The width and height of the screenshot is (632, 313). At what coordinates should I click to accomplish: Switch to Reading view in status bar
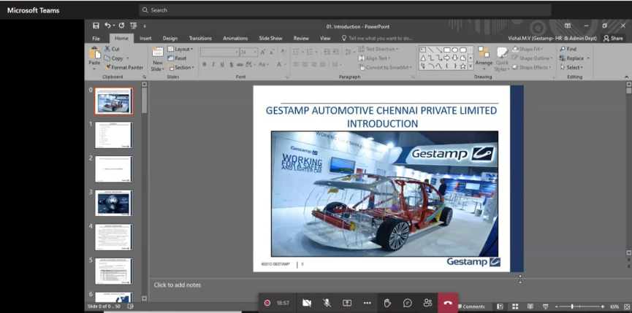(530, 306)
